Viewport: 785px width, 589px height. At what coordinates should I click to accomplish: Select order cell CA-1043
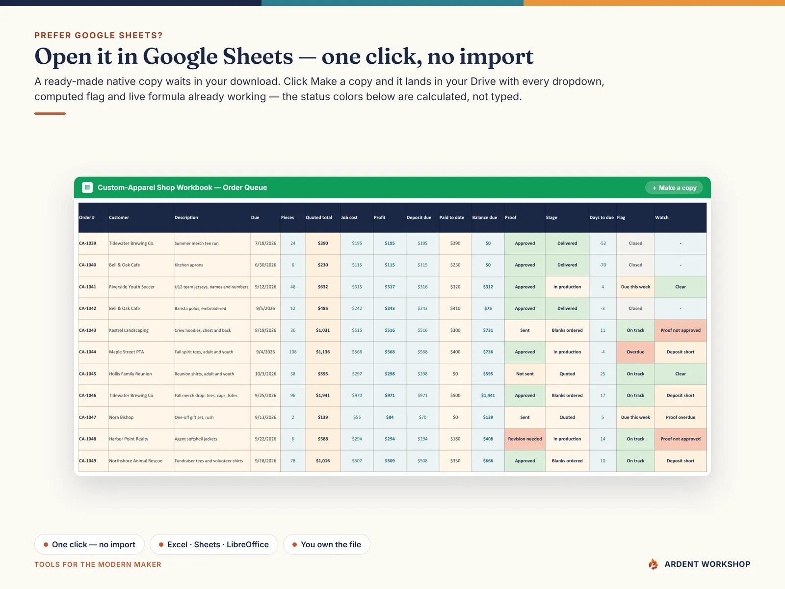coord(93,330)
